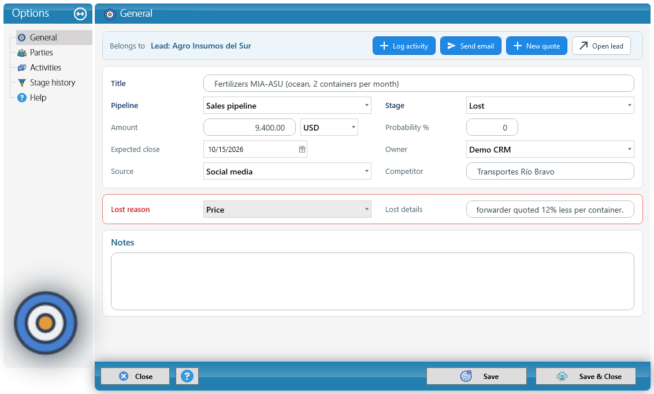The height and width of the screenshot is (394, 654).
Task: Click the Send email button
Action: pos(470,46)
